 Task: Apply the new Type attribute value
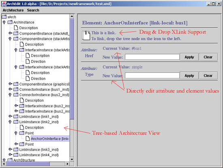pos(189,76)
